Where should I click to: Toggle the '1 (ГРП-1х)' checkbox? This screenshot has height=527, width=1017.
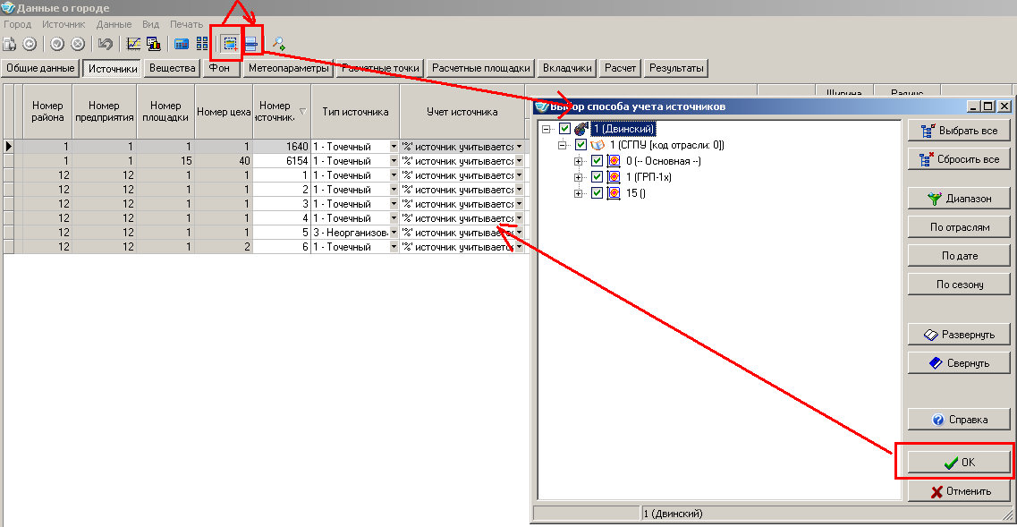point(597,177)
